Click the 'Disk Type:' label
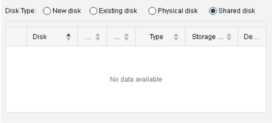272x123 pixels. (x=21, y=11)
